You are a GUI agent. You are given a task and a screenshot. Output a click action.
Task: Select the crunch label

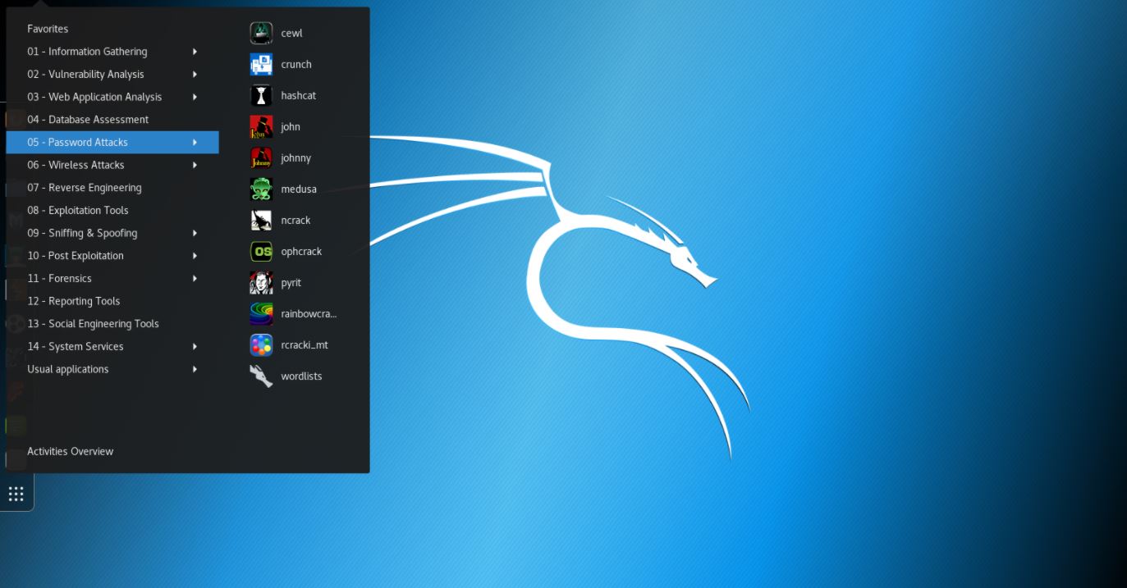[296, 65]
